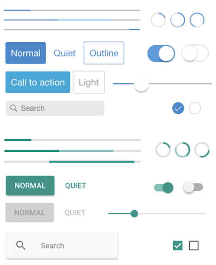The image size is (216, 265).
Task: Focus the gray Search input field
Action: tap(55, 108)
